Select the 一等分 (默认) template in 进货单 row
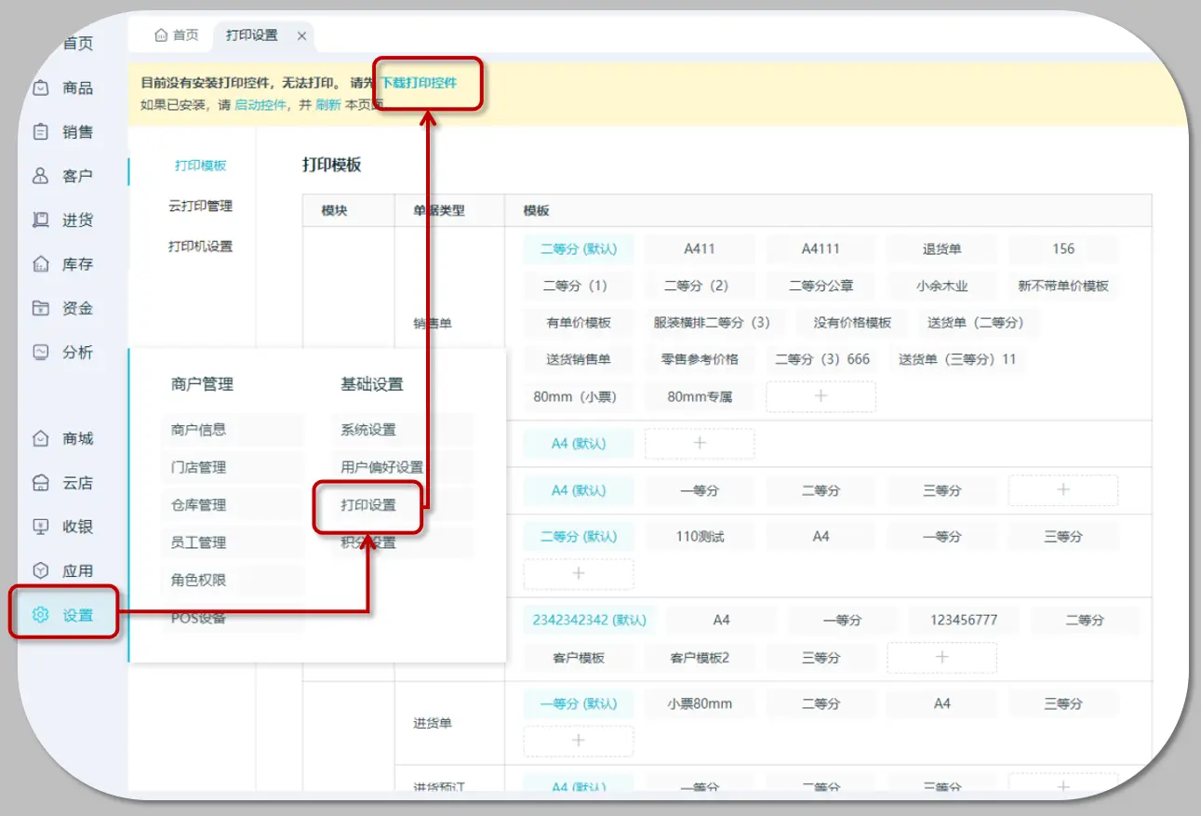 pyautogui.click(x=579, y=704)
